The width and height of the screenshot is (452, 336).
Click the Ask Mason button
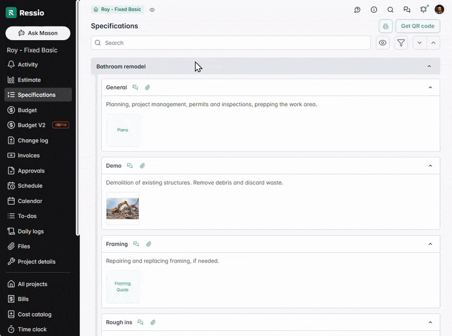(x=38, y=33)
